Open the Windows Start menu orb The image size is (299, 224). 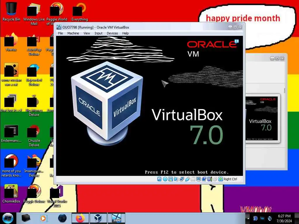(x=8, y=218)
